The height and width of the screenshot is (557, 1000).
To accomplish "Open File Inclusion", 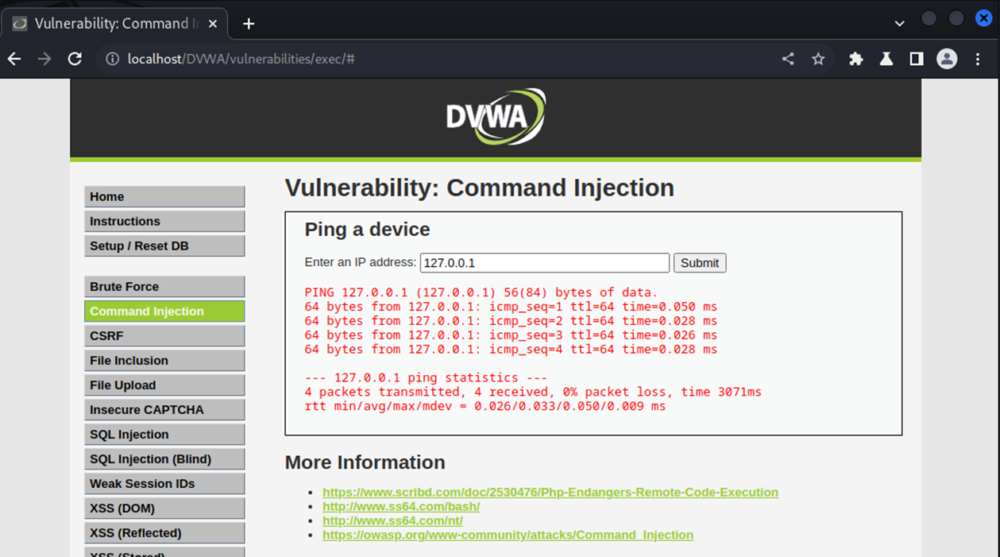I will click(164, 361).
